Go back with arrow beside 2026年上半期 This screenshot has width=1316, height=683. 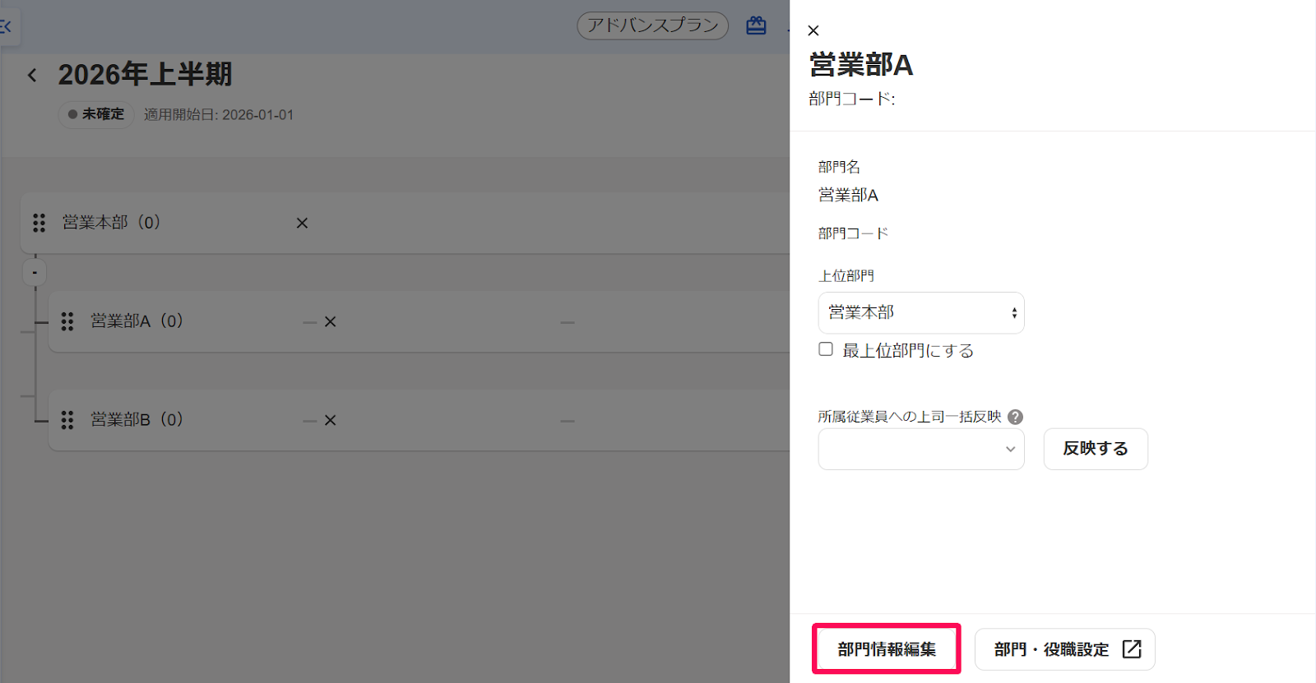pos(32,76)
